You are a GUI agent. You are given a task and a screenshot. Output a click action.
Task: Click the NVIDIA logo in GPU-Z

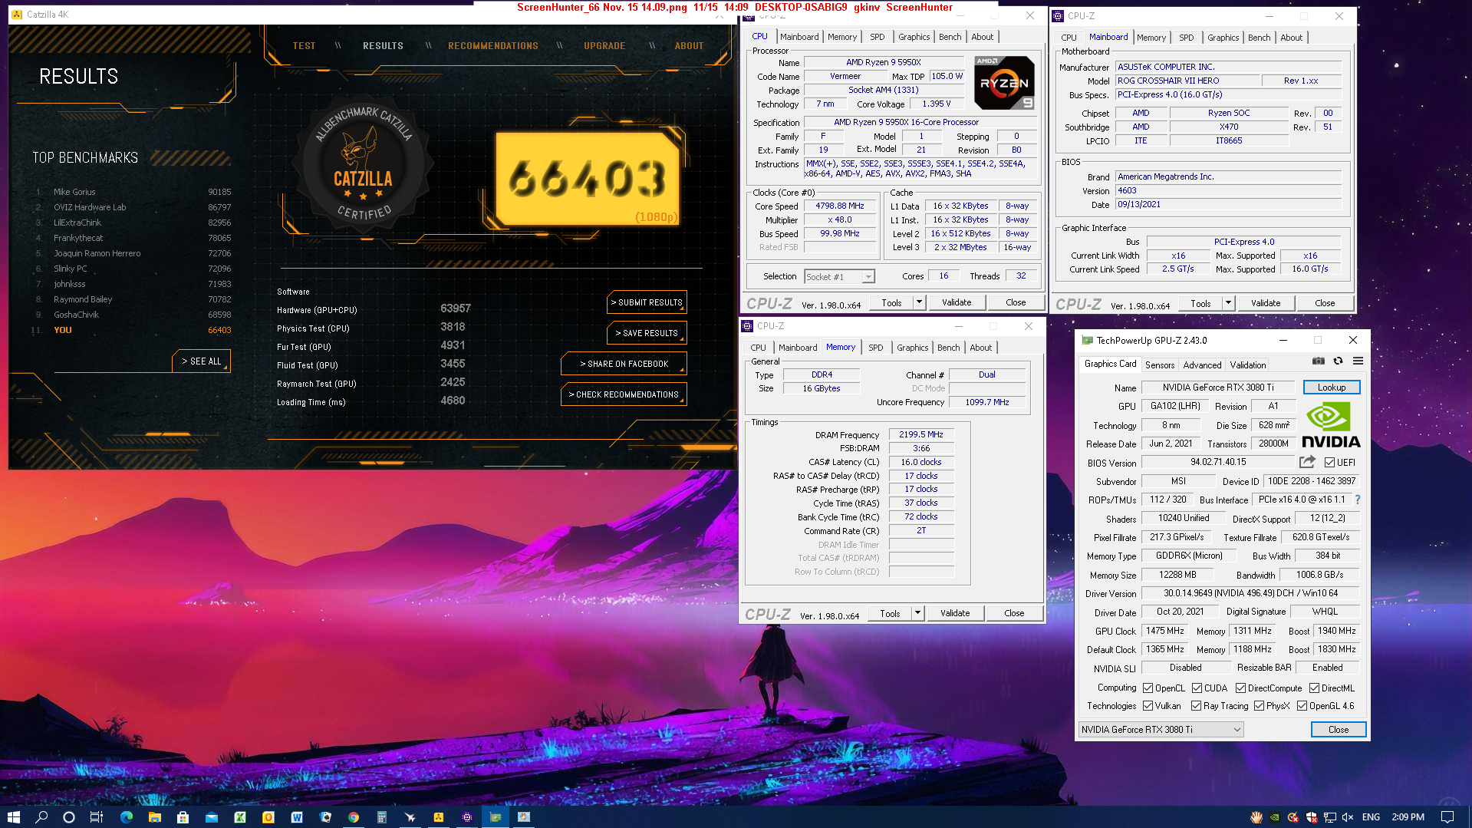coord(1331,426)
